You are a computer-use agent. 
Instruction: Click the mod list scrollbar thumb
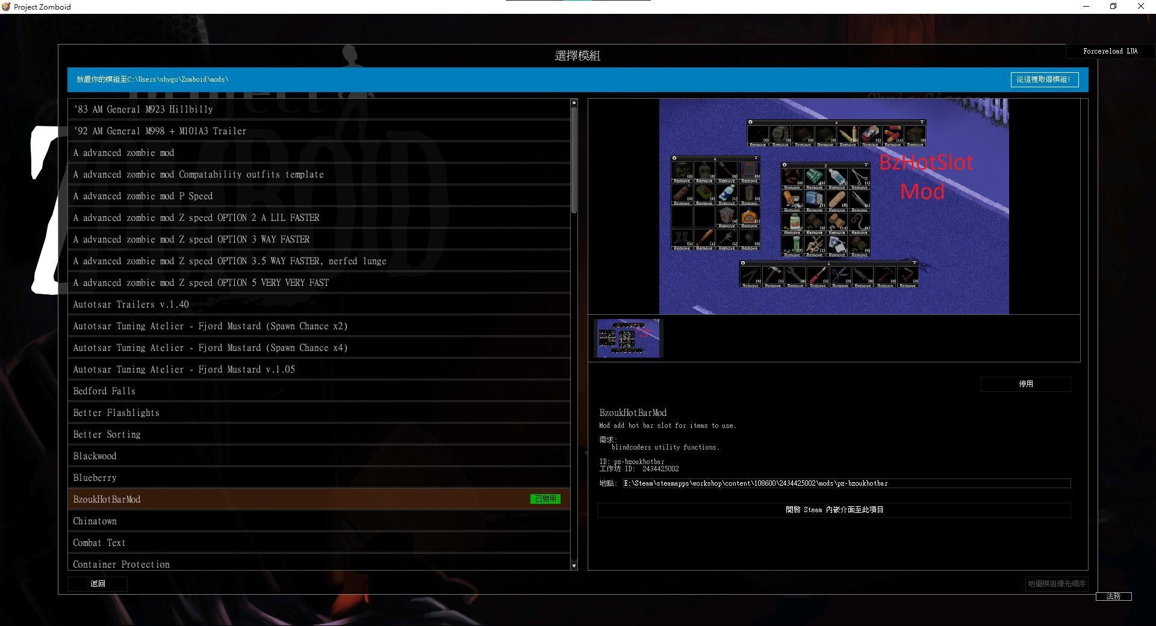pyautogui.click(x=574, y=160)
